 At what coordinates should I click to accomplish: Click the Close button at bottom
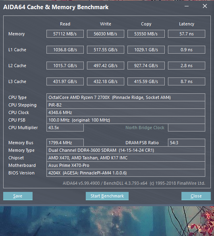196,196
